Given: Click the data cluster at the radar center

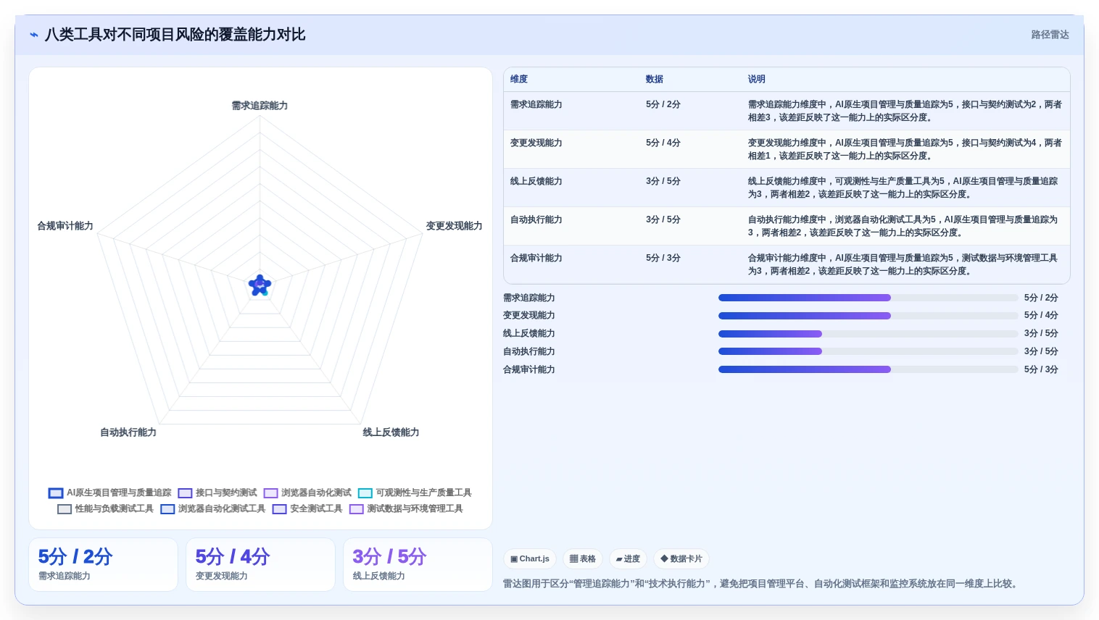Looking at the screenshot, I should 260,285.
